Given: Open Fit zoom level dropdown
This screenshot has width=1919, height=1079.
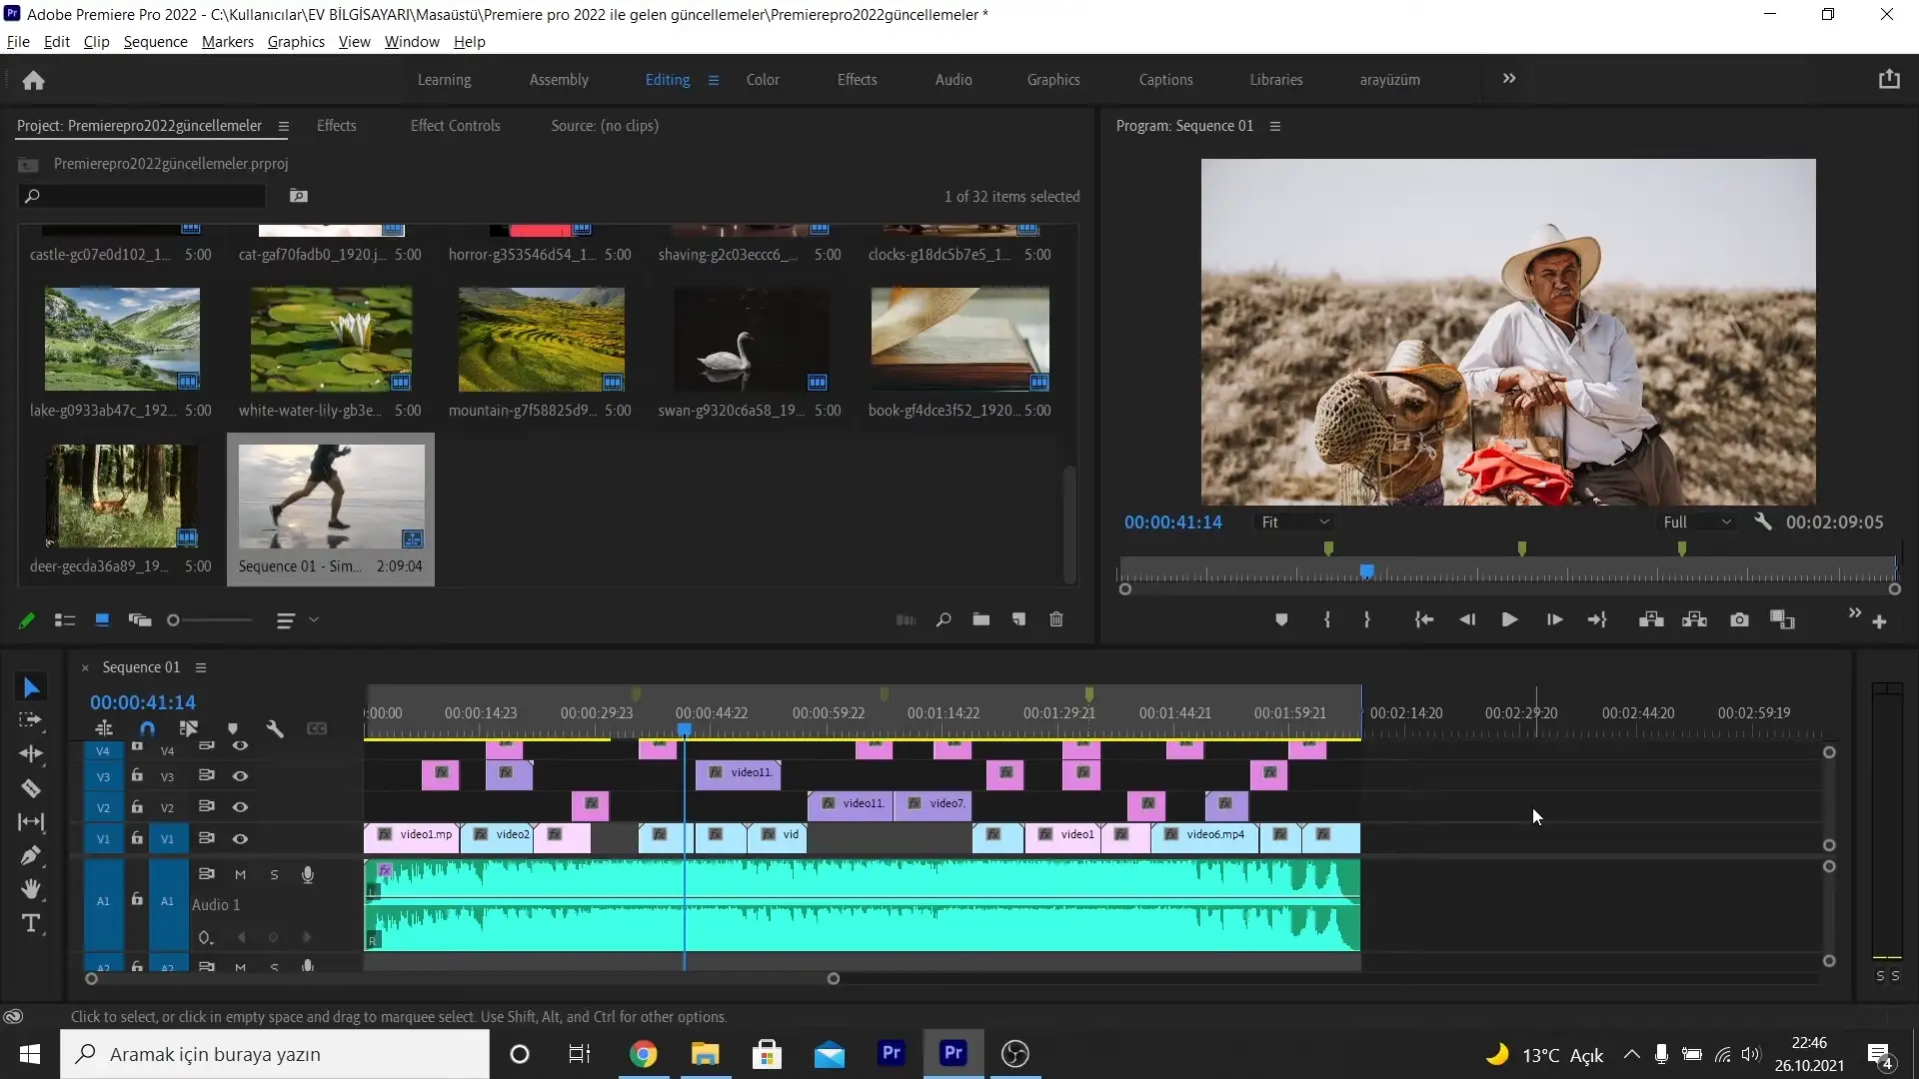Looking at the screenshot, I should [x=1295, y=522].
